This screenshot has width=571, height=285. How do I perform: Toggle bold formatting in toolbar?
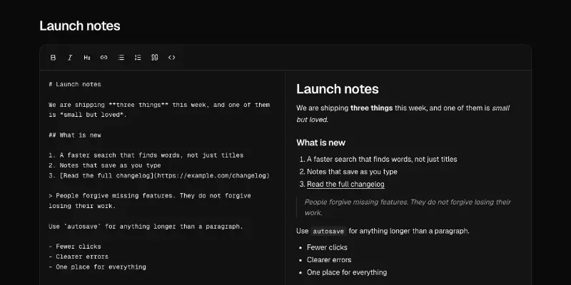(x=53, y=58)
